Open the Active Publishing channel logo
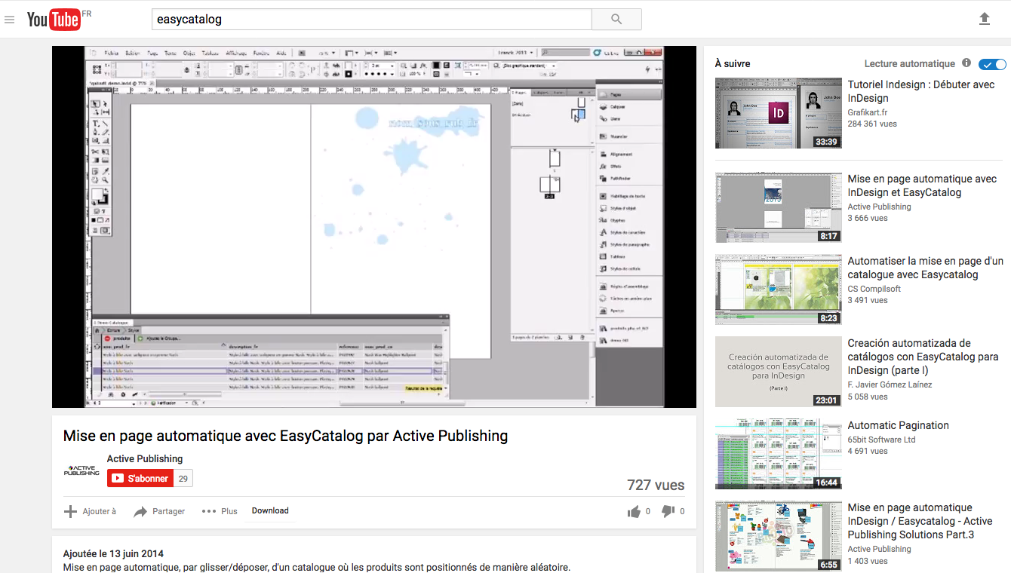Viewport: 1011px width, 573px height. click(81, 470)
